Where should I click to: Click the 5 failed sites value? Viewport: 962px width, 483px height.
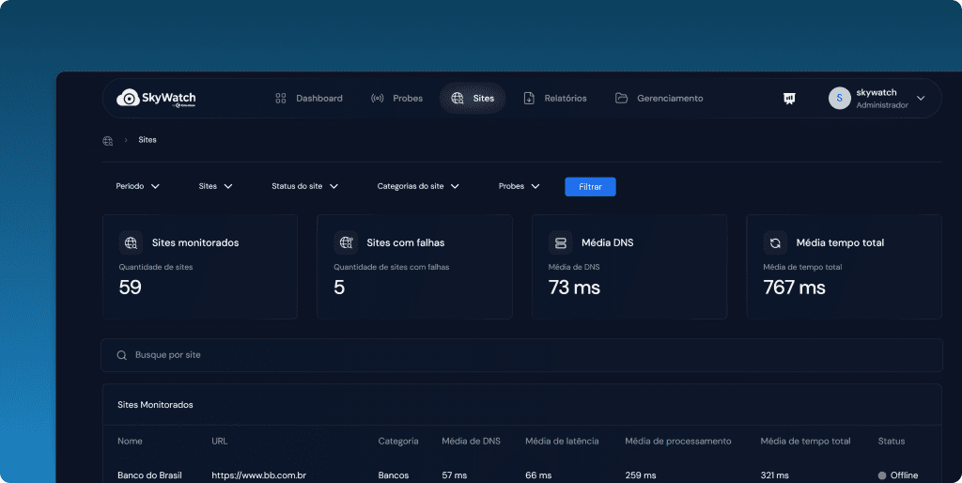[x=339, y=288]
